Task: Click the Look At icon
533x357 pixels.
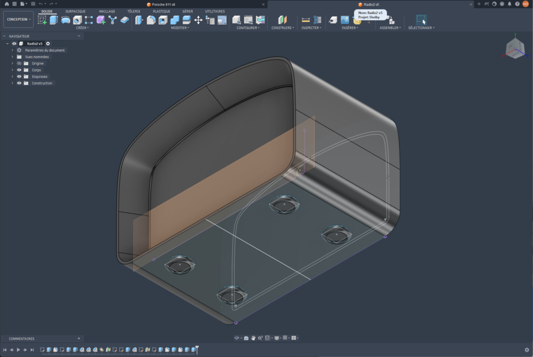Action: (x=246, y=338)
